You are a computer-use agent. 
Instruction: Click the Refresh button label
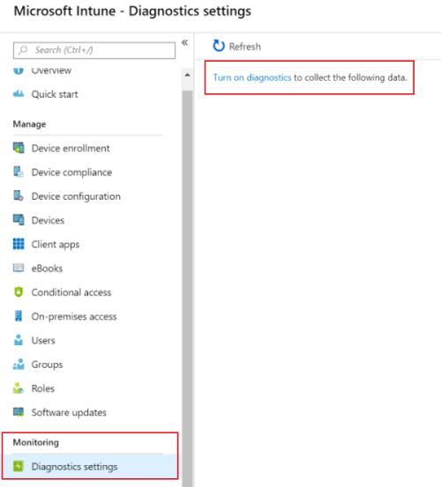pyautogui.click(x=245, y=47)
